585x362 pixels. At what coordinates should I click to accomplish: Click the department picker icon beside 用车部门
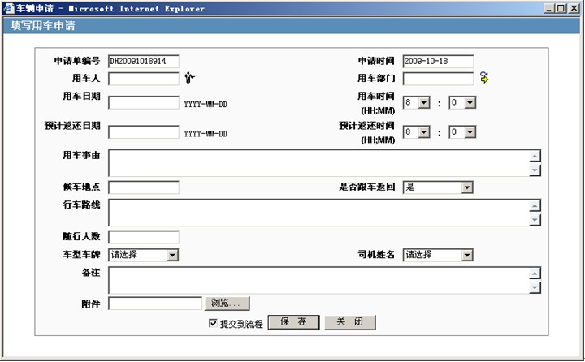coord(484,79)
